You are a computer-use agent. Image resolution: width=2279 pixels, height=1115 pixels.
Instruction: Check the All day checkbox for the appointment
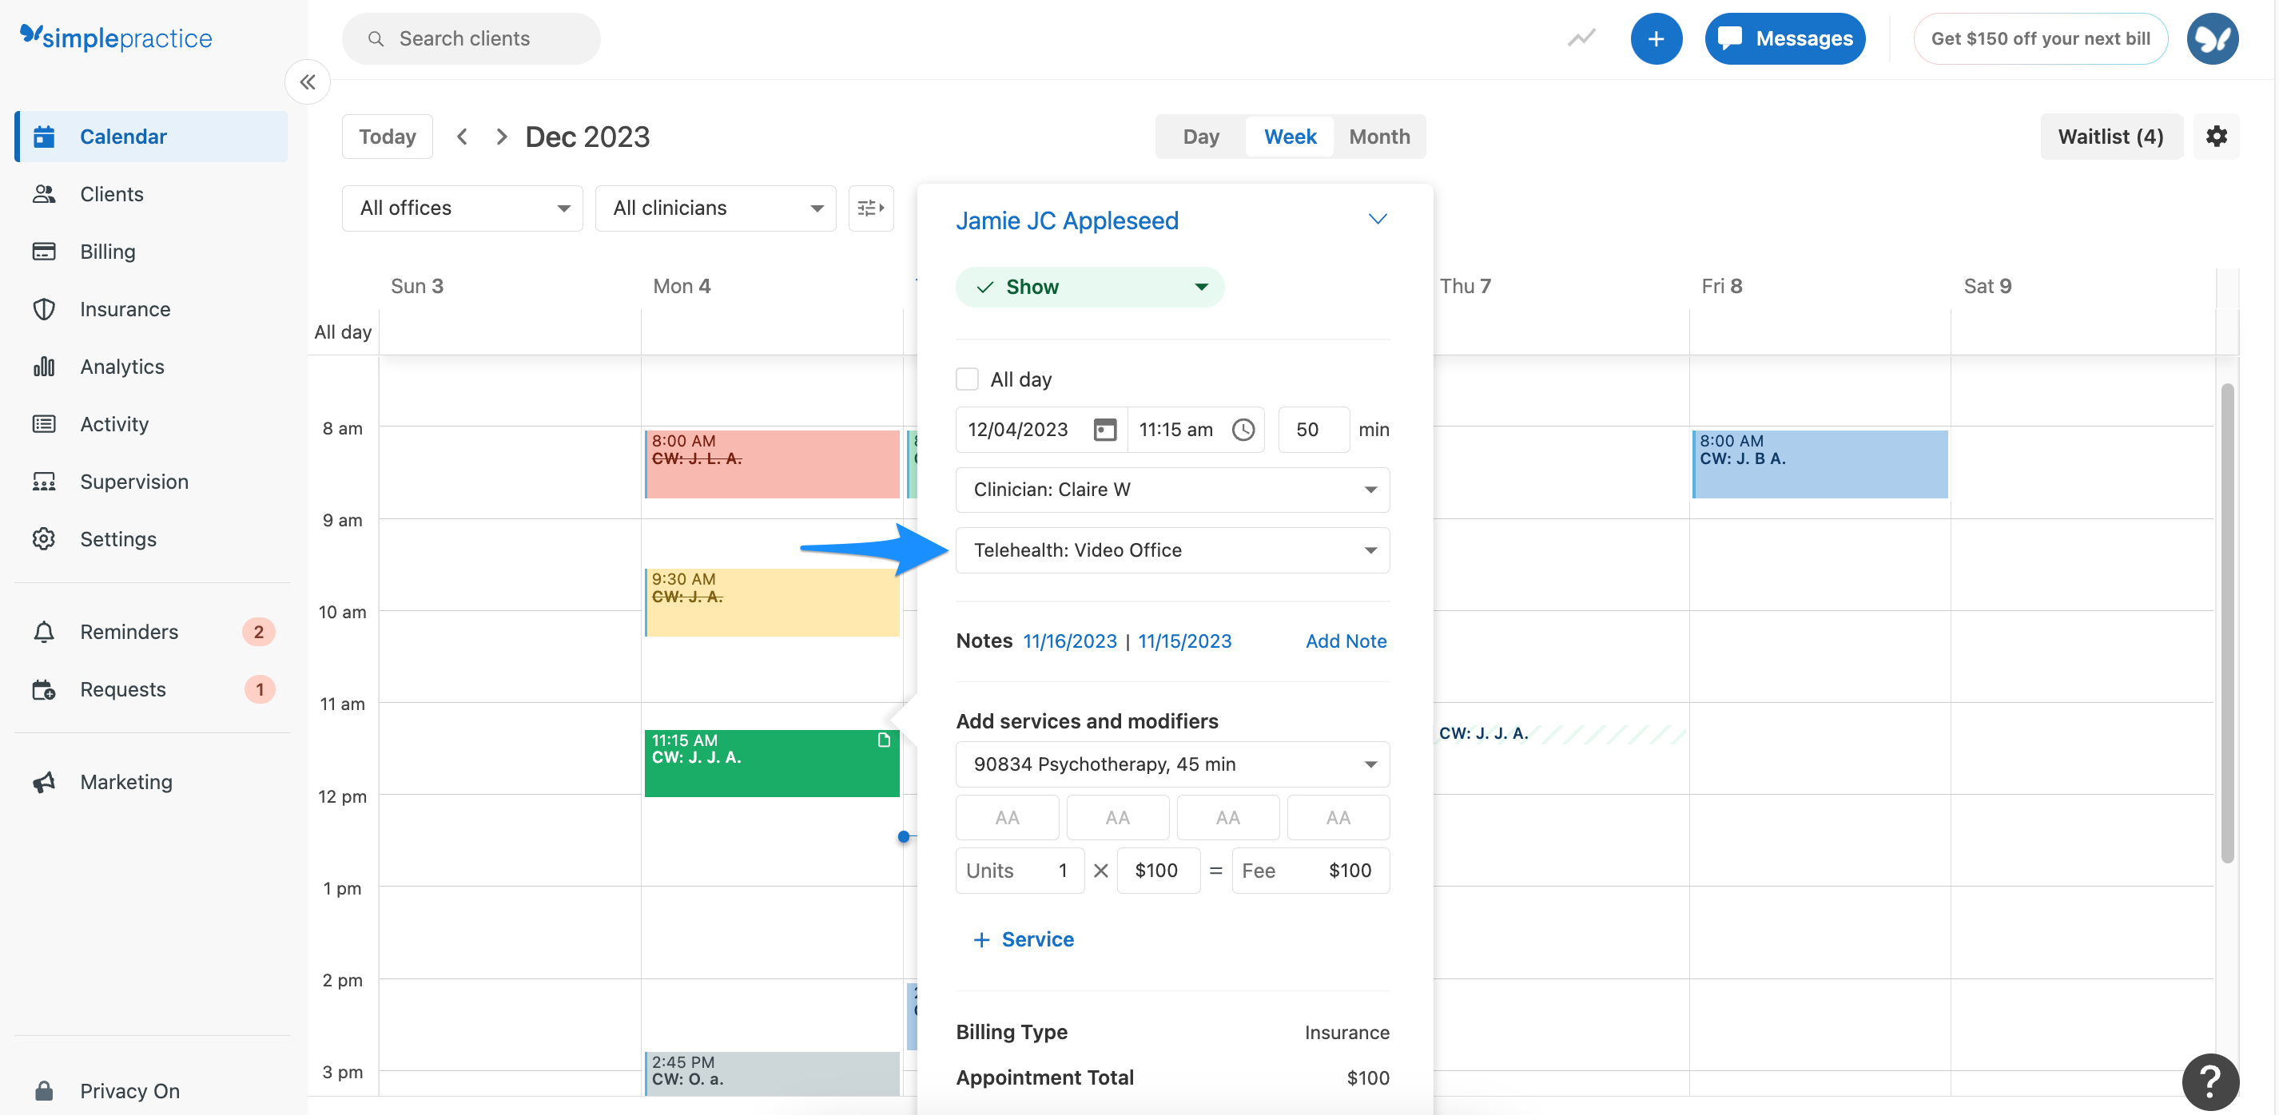967,378
